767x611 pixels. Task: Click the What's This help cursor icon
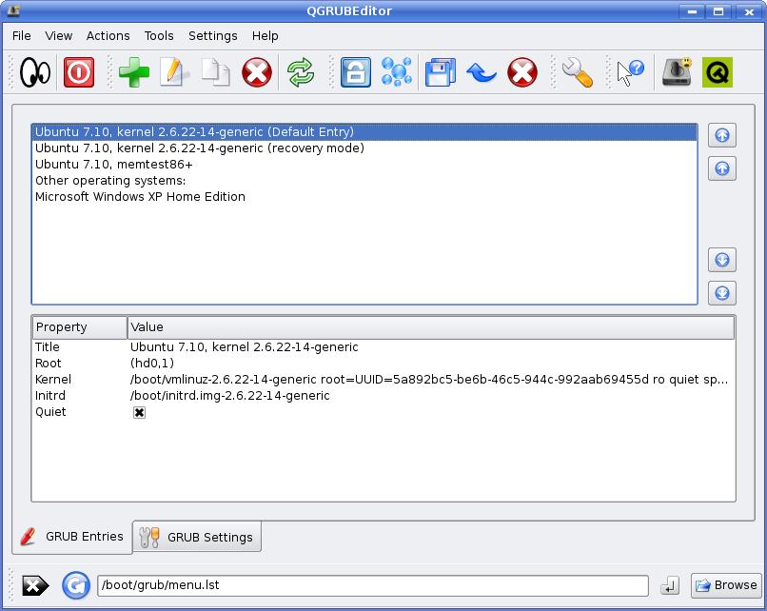(x=631, y=73)
